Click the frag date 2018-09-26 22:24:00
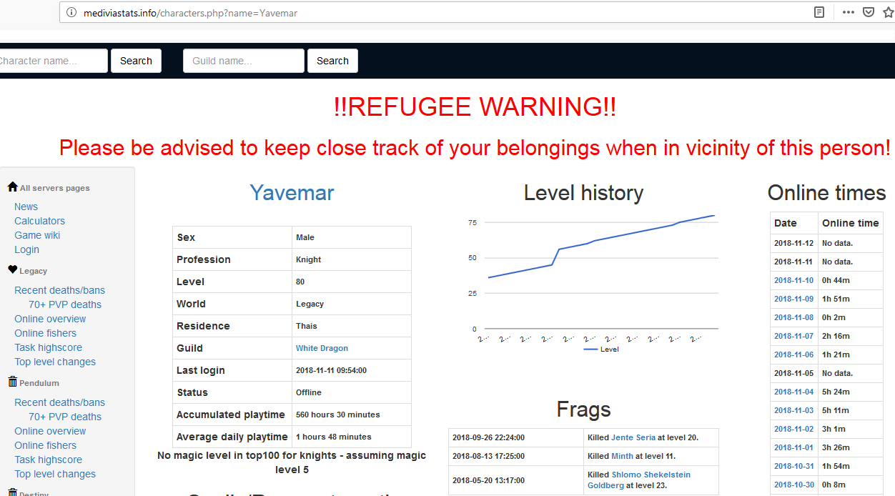Viewport: 895px width, 496px height. 488,437
